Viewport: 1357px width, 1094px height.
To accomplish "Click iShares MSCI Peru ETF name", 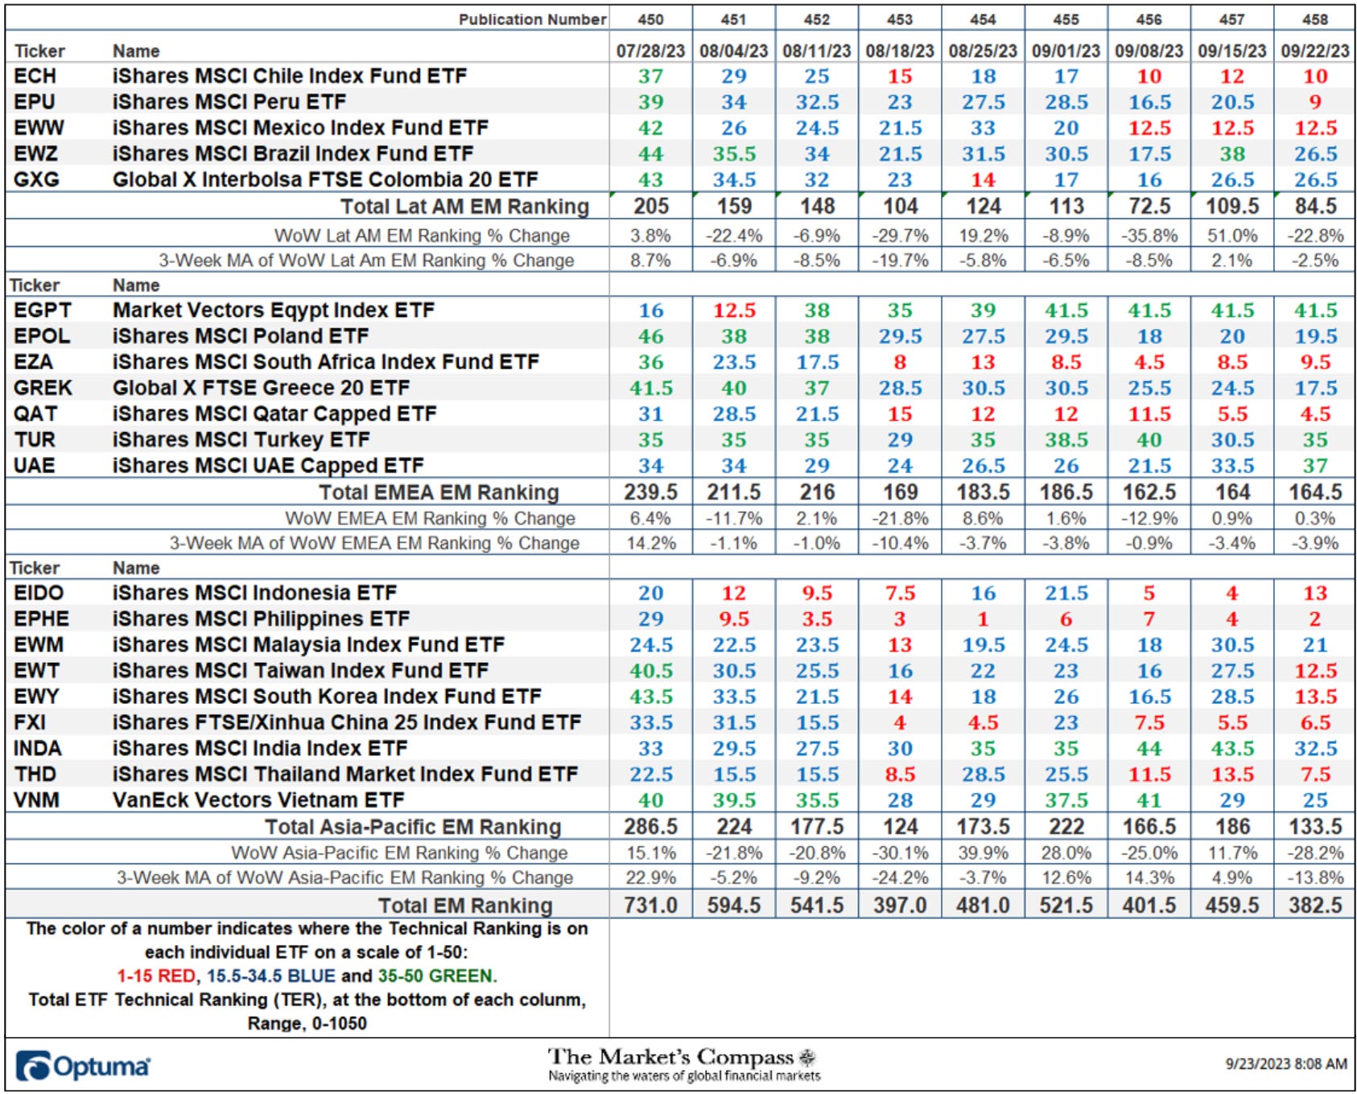I will coord(229,102).
